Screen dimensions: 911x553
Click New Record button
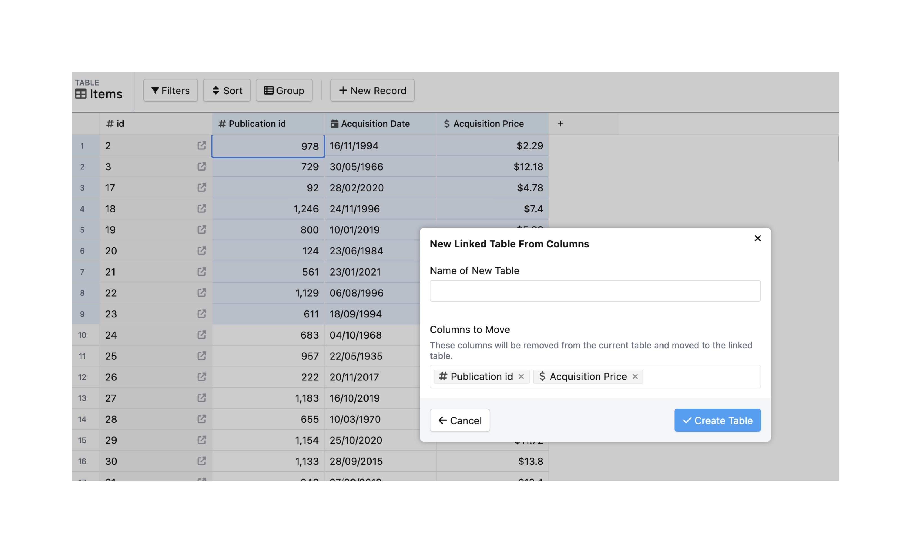372,91
